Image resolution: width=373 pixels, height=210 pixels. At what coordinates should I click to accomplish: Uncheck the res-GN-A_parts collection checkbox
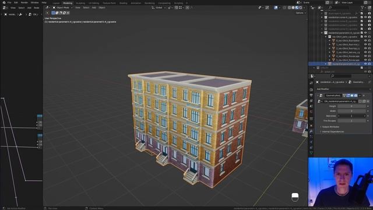pos(361,37)
